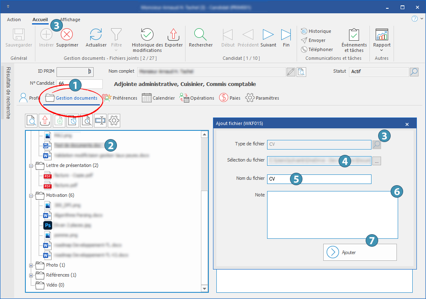This screenshot has height=299, width=426.
Task: Collapse the Motivation folder
Action: [31, 195]
